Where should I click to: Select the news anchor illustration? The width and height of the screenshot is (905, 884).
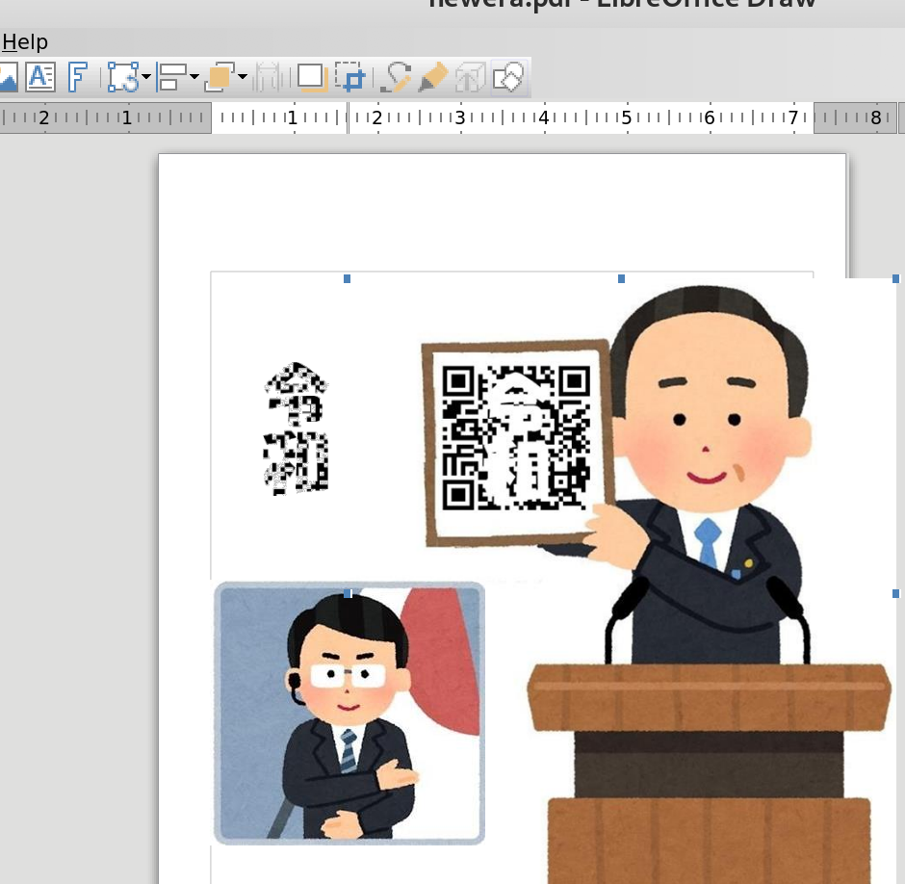click(349, 714)
